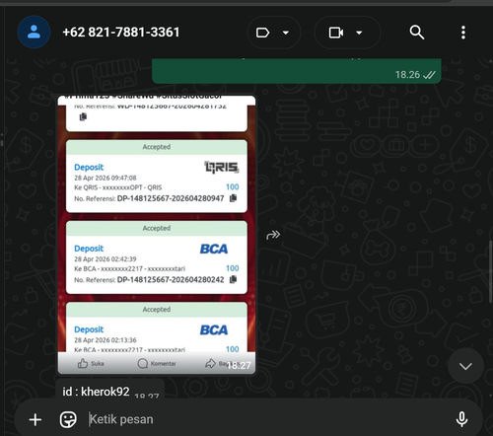The width and height of the screenshot is (493, 436).
Task: Search in chat with magnifier icon
Action: point(417,33)
